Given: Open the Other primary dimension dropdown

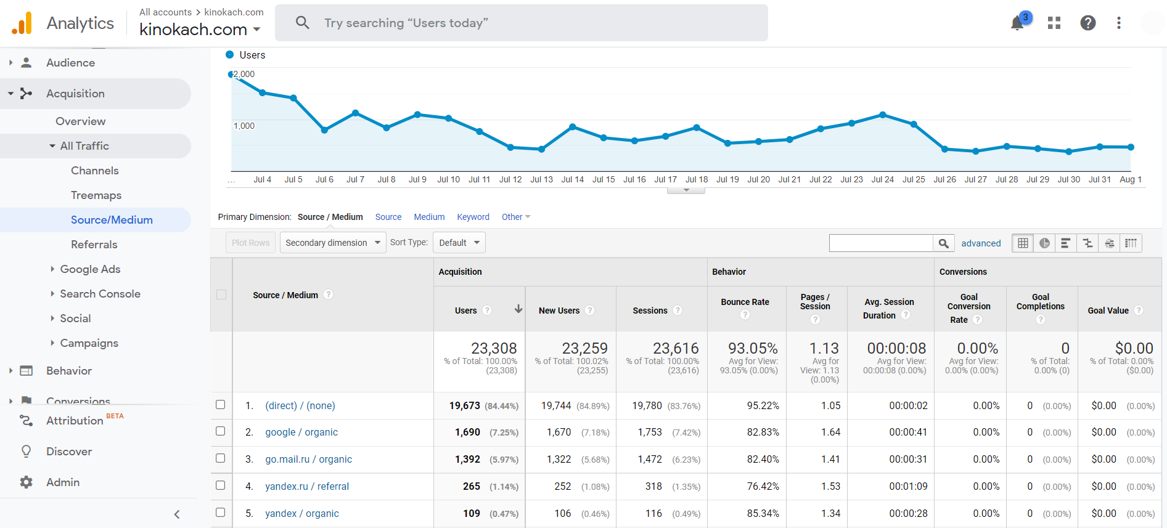Looking at the screenshot, I should pos(516,217).
